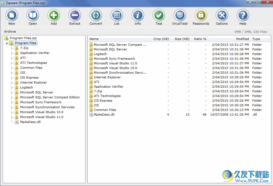Open Options with the tools icon

click(x=222, y=15)
